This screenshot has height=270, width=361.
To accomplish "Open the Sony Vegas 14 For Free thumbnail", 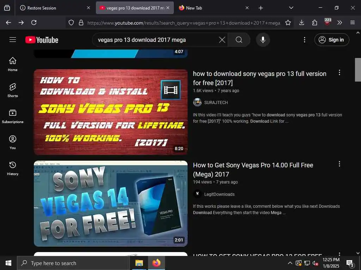I will [110, 204].
